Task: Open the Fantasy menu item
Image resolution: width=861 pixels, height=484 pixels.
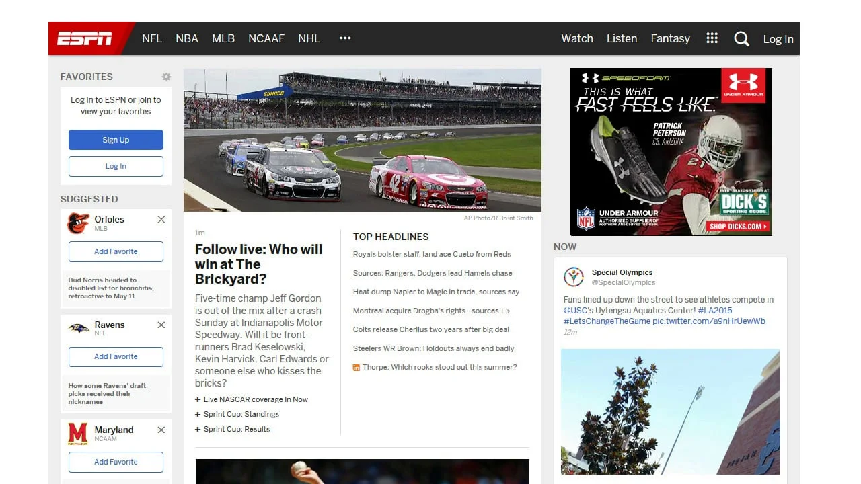Action: tap(670, 38)
